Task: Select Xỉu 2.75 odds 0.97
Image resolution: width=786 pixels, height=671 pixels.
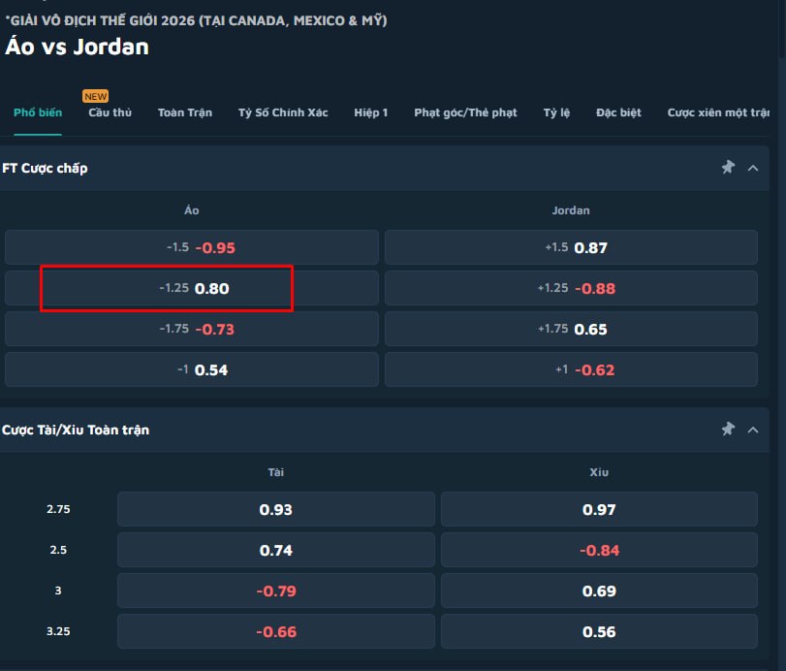Action: click(x=599, y=509)
